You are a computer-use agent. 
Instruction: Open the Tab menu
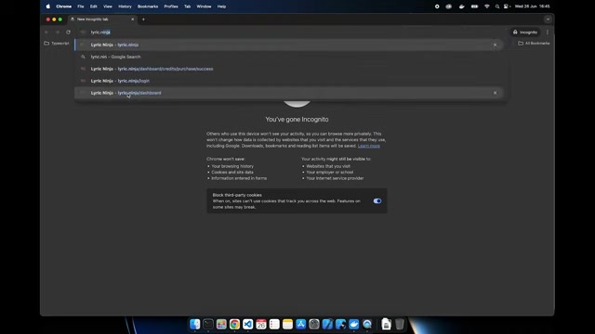click(188, 6)
